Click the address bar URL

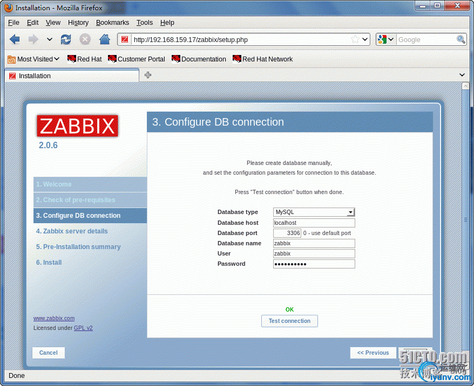point(191,40)
